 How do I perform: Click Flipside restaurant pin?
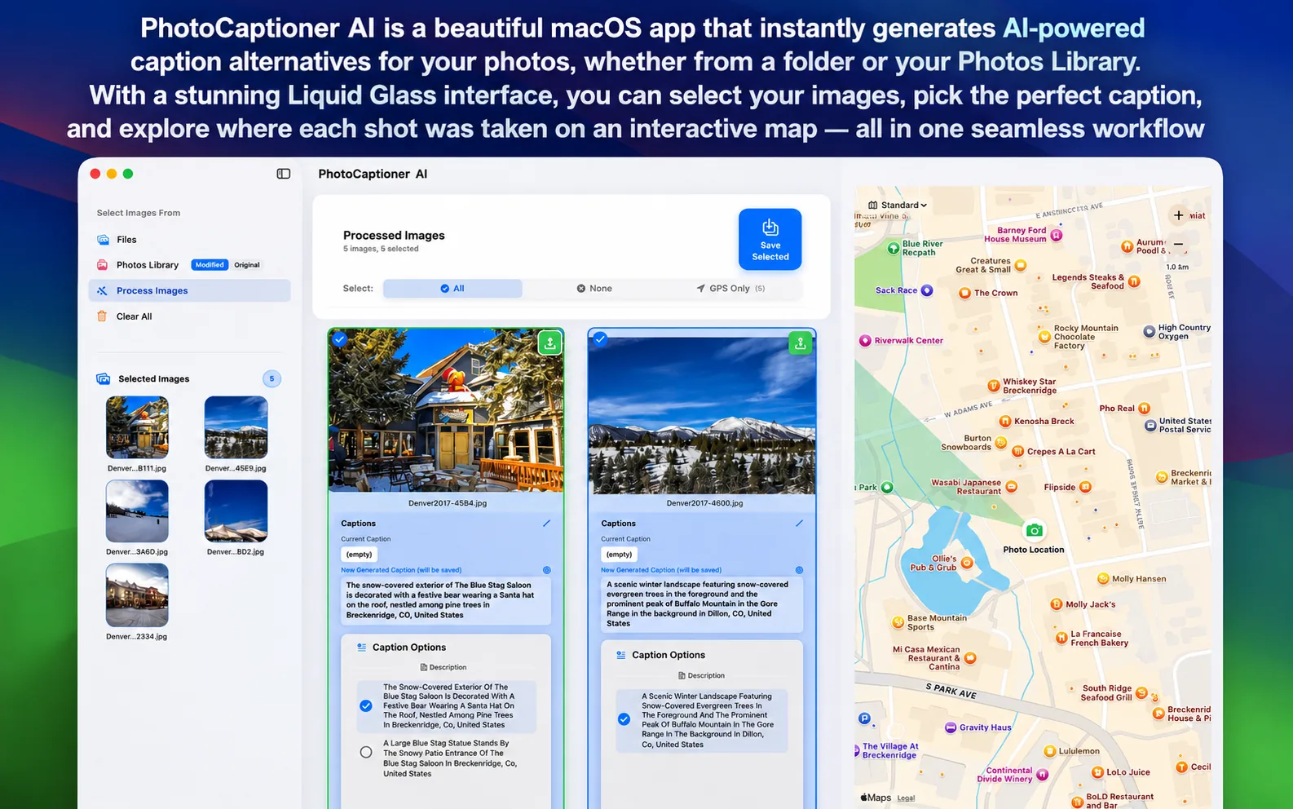[x=1085, y=487]
